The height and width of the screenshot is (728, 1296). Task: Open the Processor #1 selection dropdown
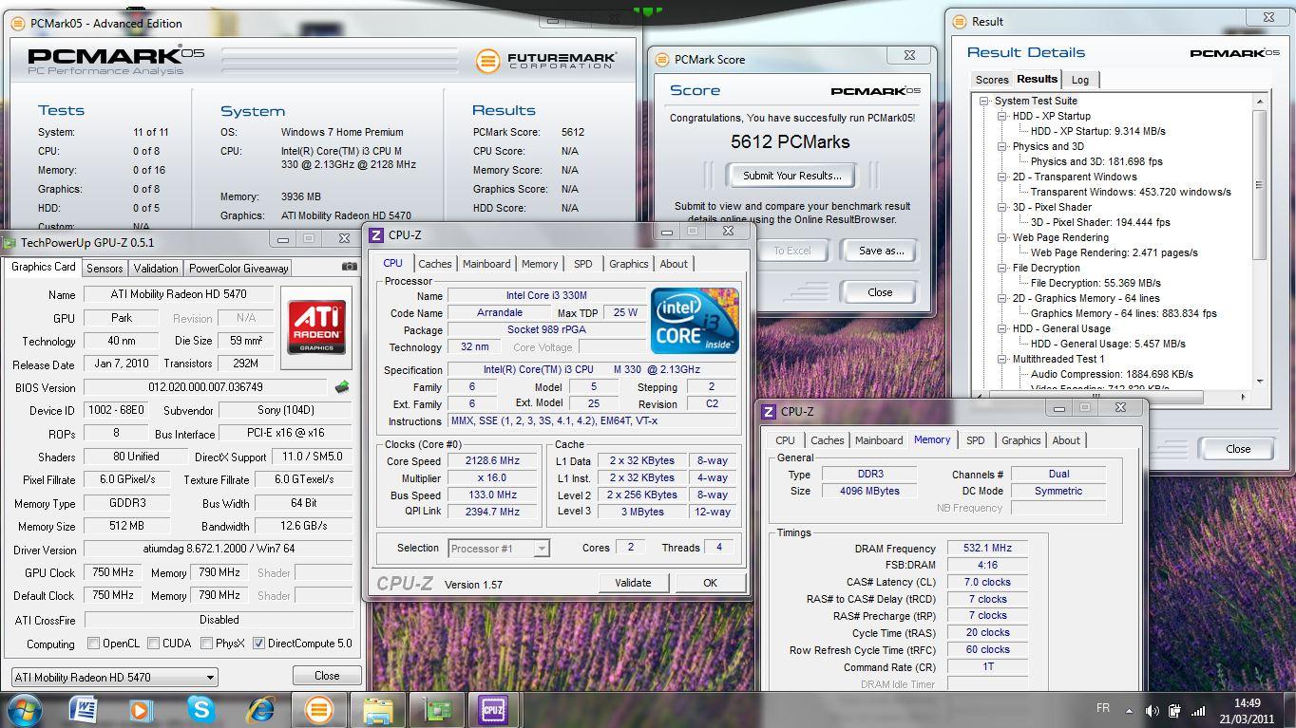point(498,549)
